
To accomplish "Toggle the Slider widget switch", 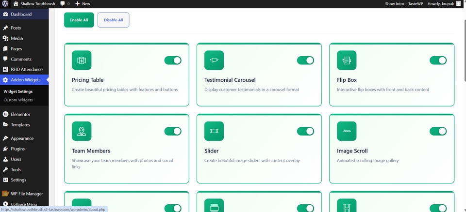I will [x=305, y=131].
